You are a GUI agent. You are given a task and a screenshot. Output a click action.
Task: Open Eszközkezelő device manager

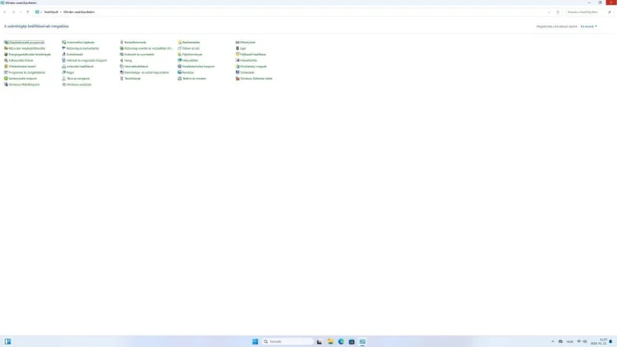72,55
